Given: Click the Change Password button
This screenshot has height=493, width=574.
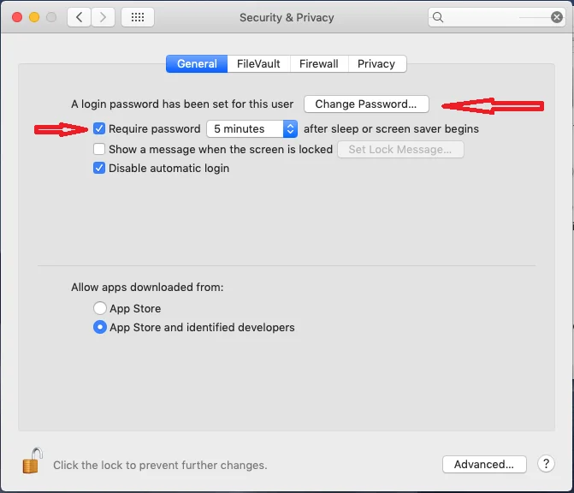Looking at the screenshot, I should tap(366, 104).
